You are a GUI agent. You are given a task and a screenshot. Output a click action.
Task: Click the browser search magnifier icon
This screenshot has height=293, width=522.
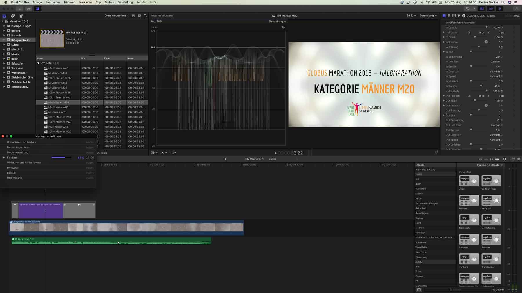(145, 16)
